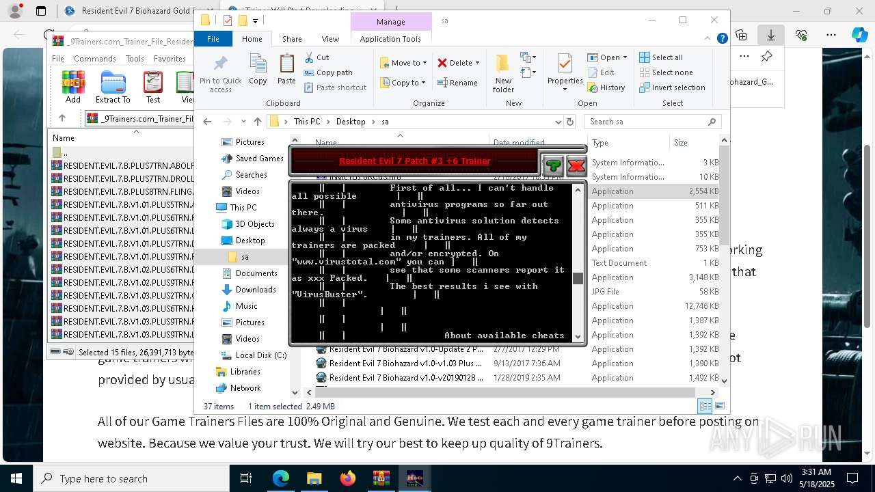Click Select all in ribbon

[661, 57]
